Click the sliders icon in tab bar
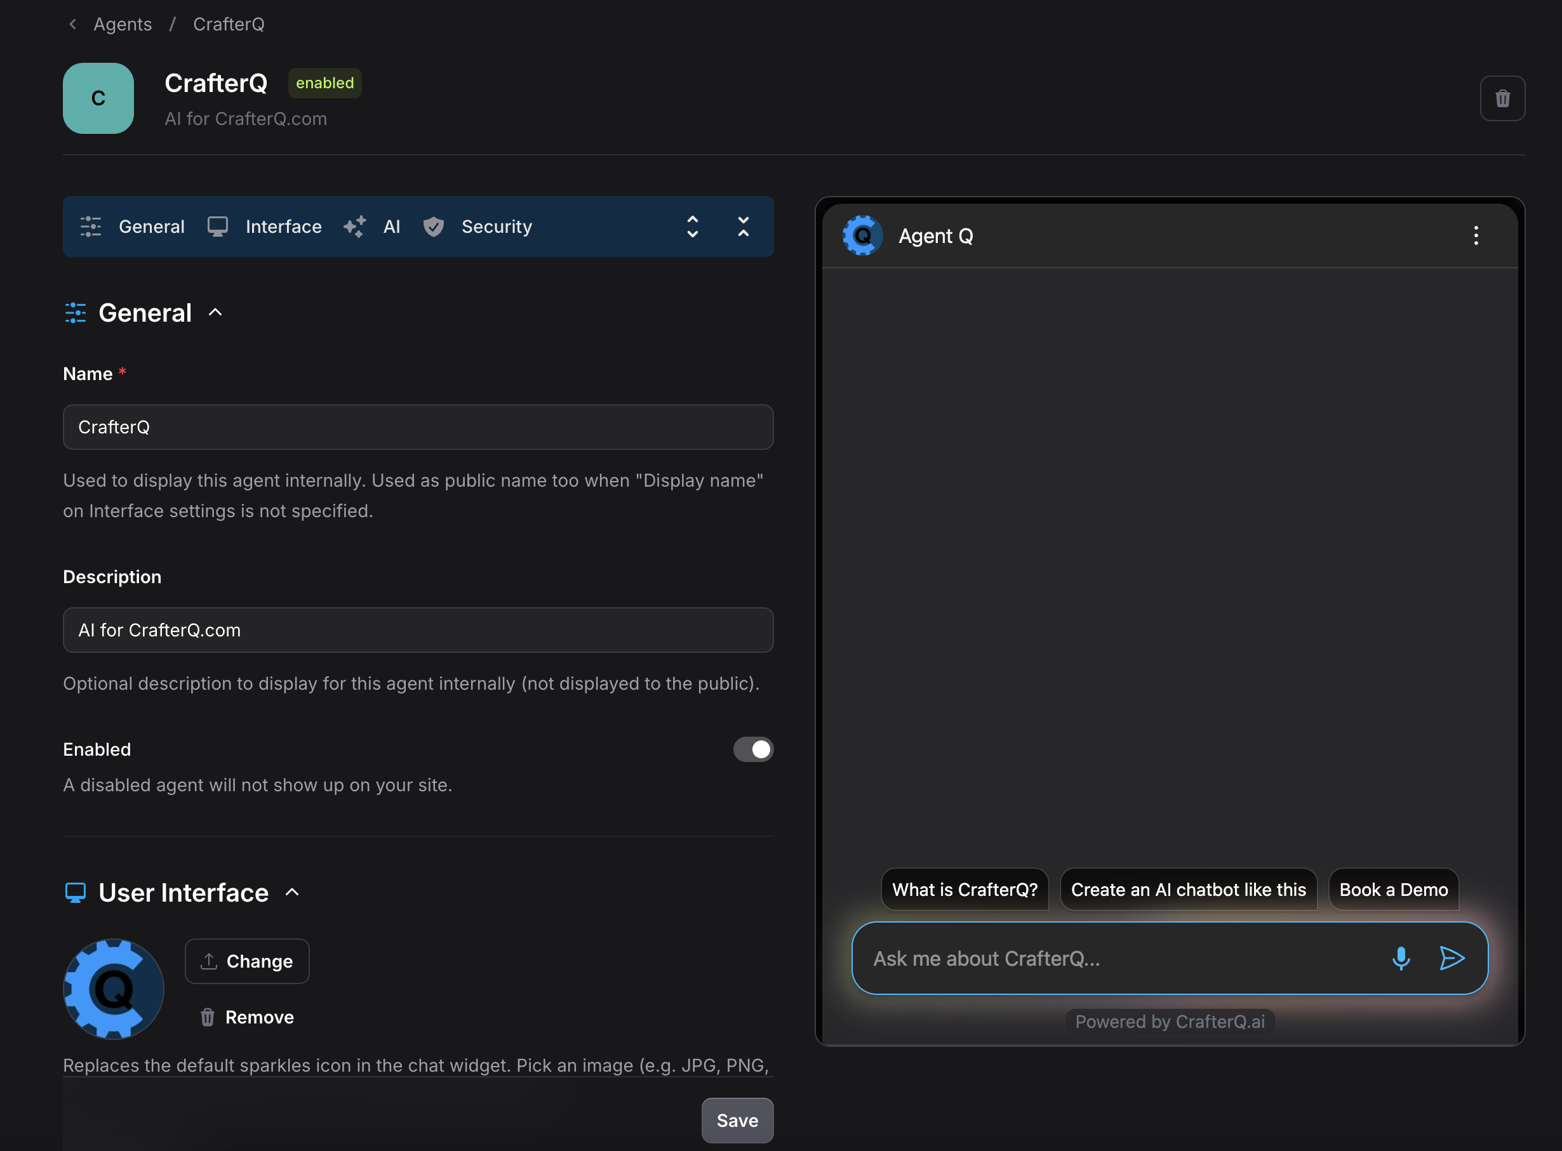The image size is (1562, 1151). click(91, 227)
